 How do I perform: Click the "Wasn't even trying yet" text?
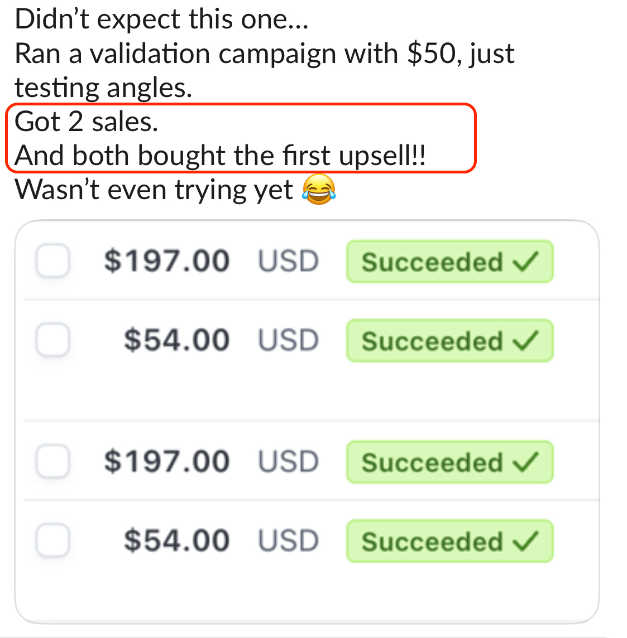154,190
